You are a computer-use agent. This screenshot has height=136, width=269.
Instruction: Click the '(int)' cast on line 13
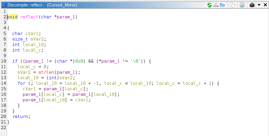53,78
